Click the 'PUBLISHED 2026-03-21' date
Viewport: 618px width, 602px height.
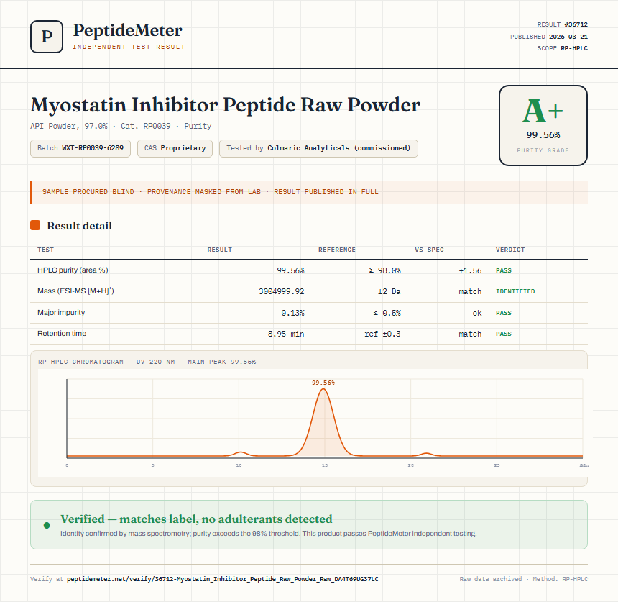pyautogui.click(x=549, y=37)
